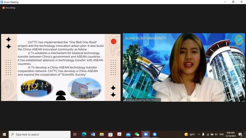Click the microphone tray icon

tap(203, 134)
